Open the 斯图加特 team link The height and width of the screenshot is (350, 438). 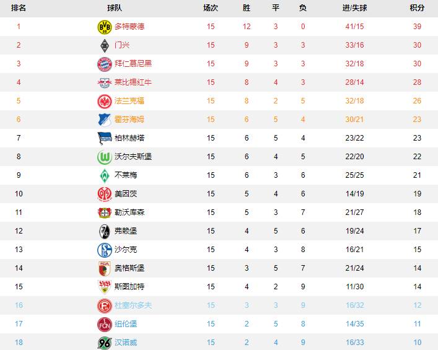129,287
